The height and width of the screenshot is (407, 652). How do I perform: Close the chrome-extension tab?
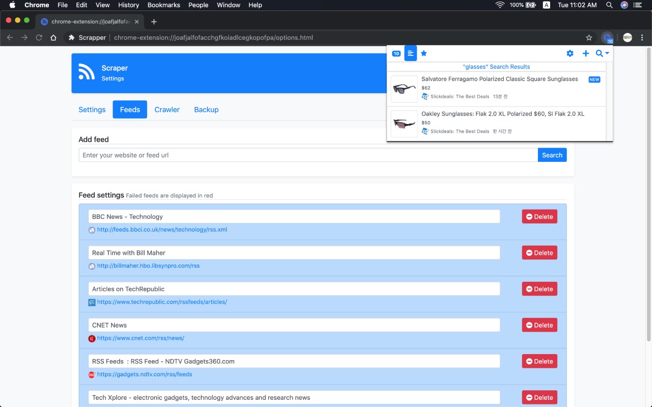[x=137, y=21]
